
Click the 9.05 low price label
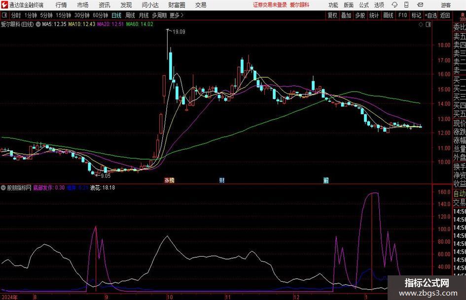tap(106, 176)
